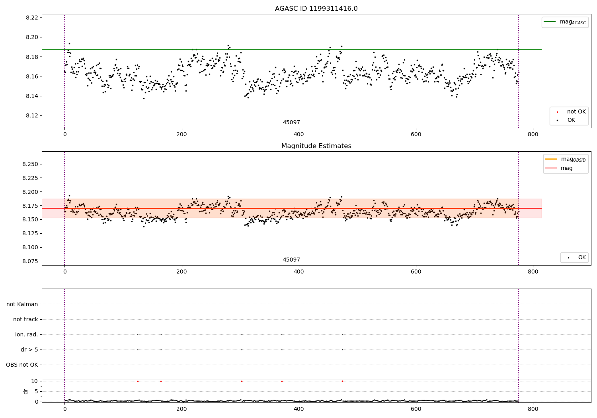Click the 8.20 y-axis tick in the top plot
597x418 pixels.
click(x=32, y=37)
